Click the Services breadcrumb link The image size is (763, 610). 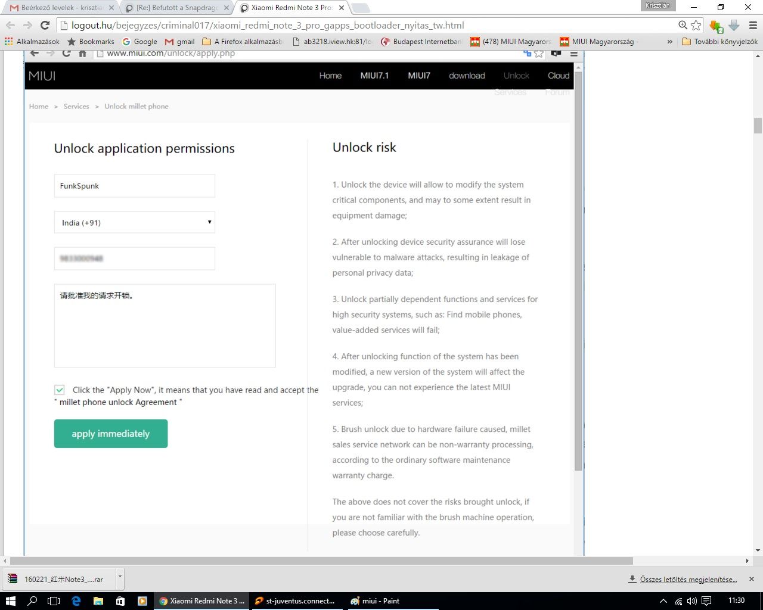click(76, 106)
